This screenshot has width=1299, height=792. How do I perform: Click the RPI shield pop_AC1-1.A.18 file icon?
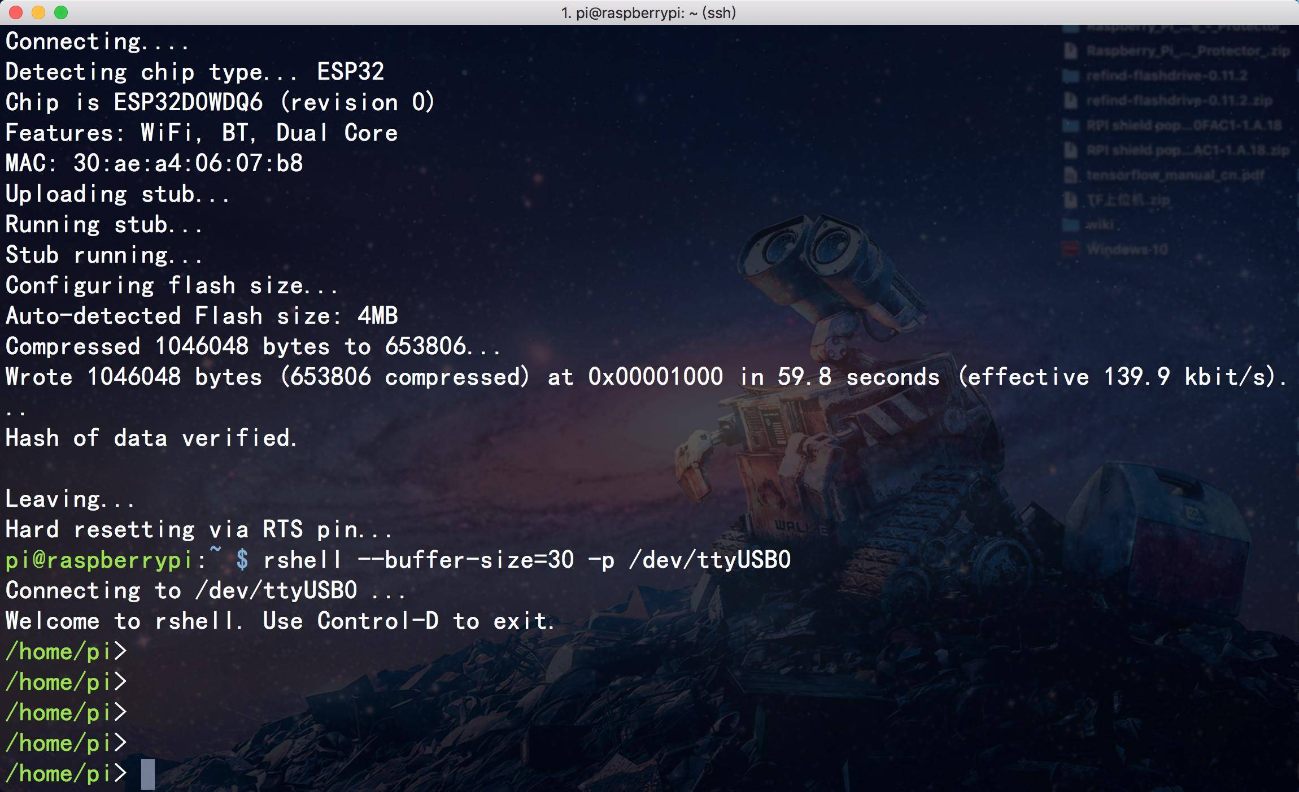pos(1070,150)
